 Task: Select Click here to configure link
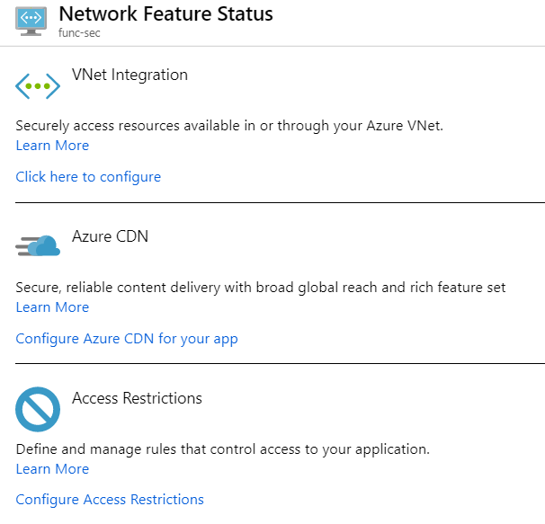tap(88, 177)
